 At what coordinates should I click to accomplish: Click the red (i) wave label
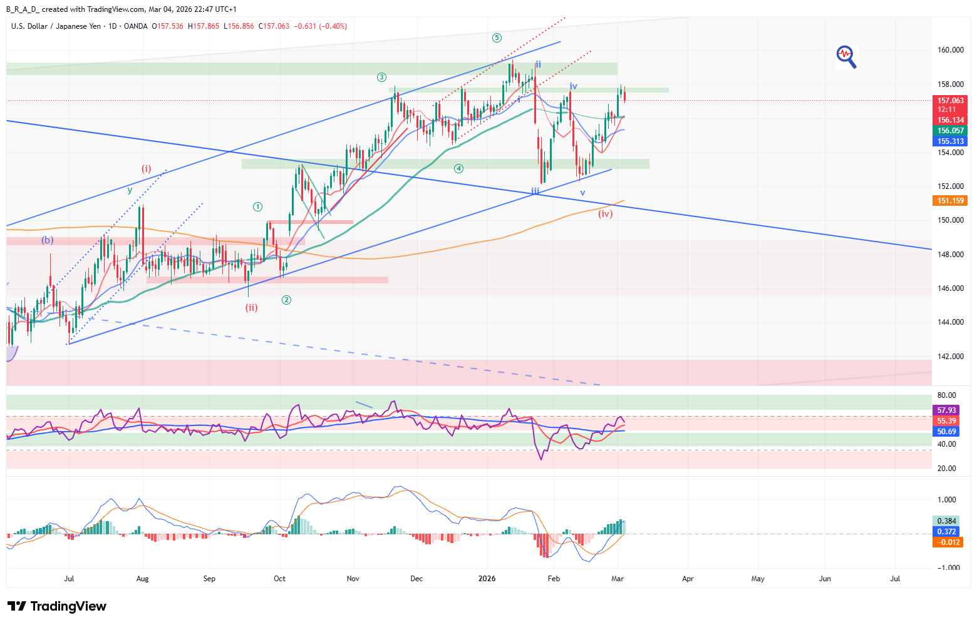[x=146, y=168]
